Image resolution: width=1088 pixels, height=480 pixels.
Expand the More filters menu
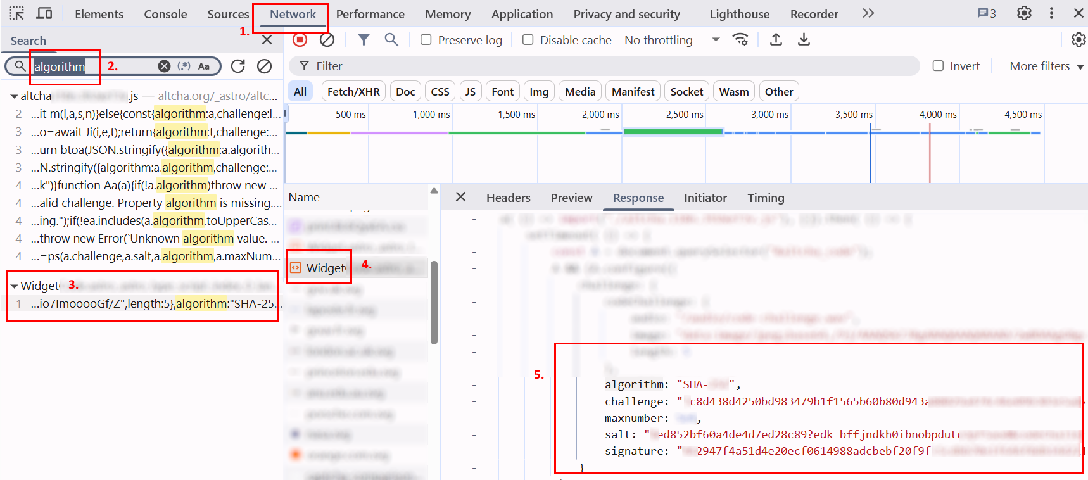pyautogui.click(x=1046, y=66)
